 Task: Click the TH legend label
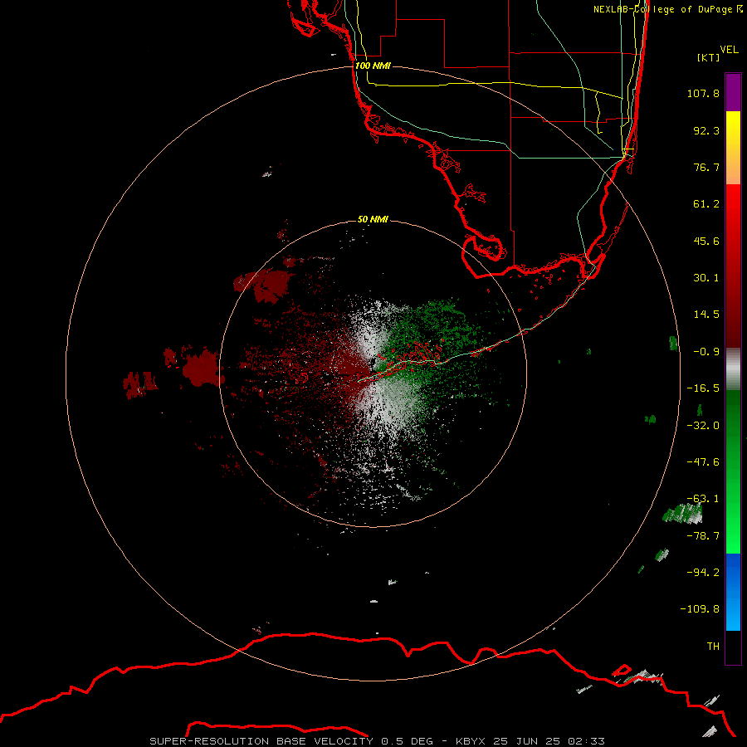[x=713, y=647]
